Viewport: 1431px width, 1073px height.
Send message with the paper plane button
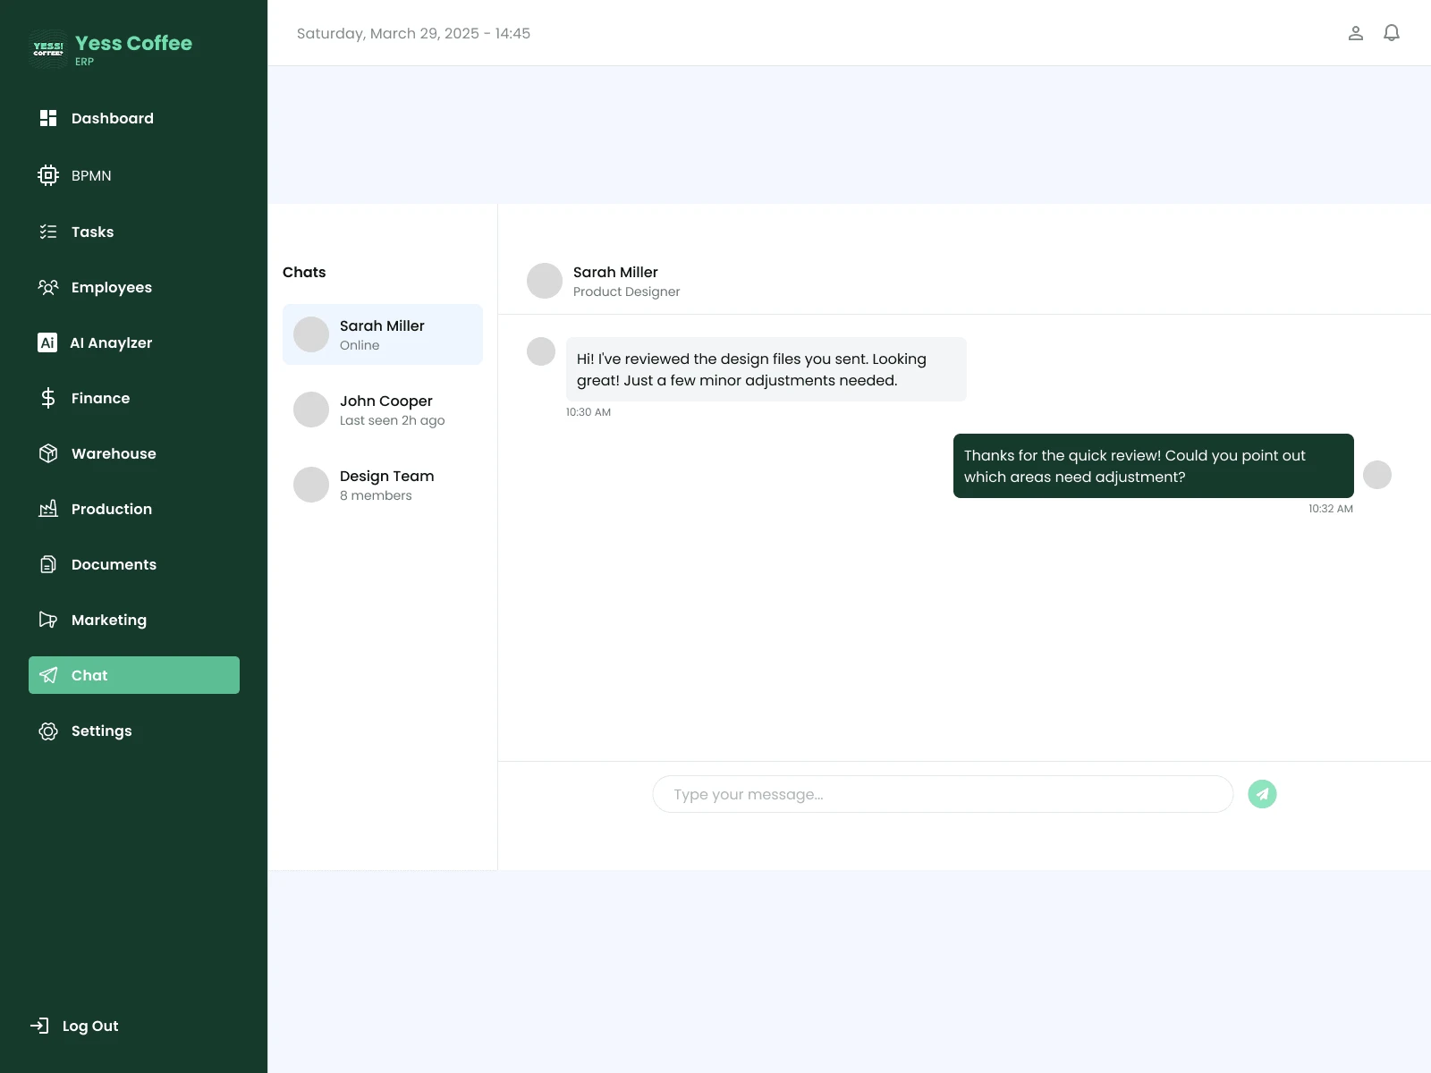pos(1262,794)
